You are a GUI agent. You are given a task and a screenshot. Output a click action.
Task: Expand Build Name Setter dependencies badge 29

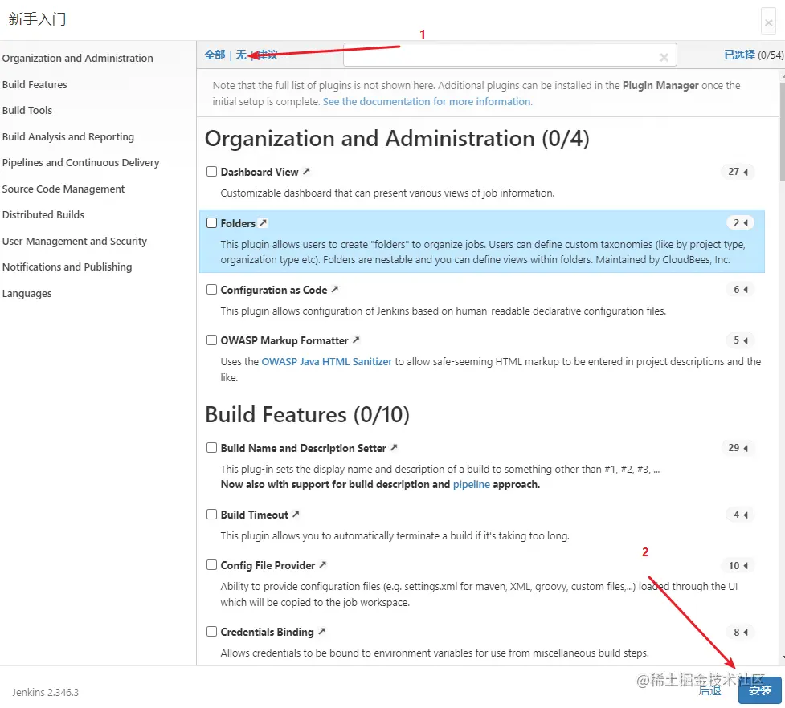pyautogui.click(x=738, y=447)
